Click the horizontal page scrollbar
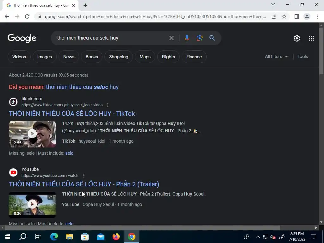 coord(143,228)
